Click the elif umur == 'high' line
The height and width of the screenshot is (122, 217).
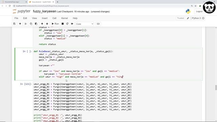[81, 77]
